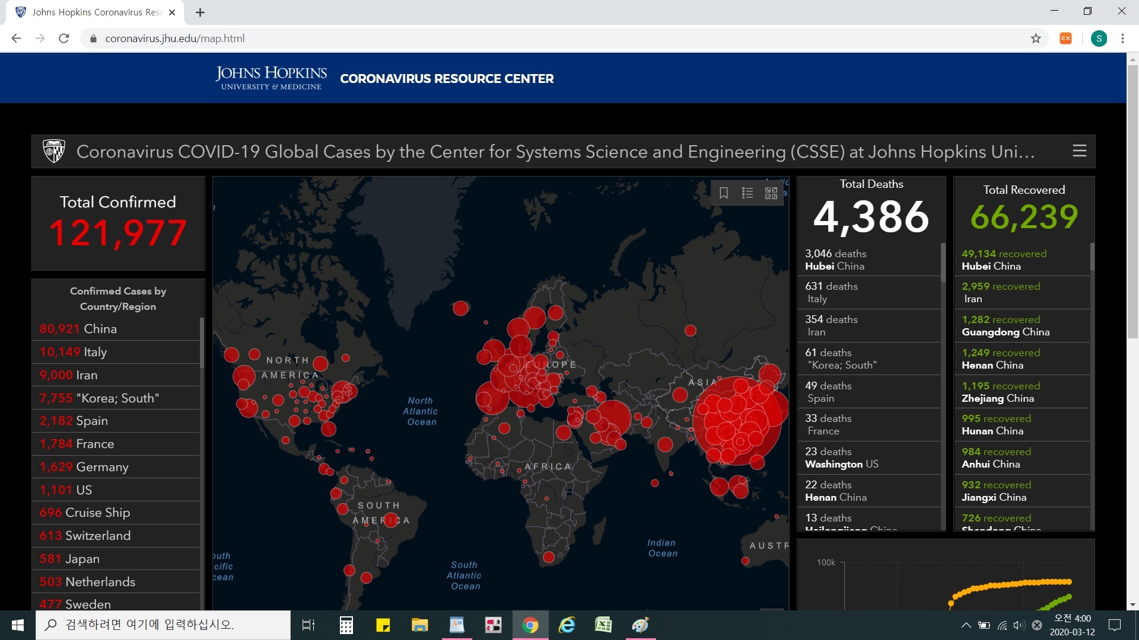Click the orange browser extension icon

1066,39
